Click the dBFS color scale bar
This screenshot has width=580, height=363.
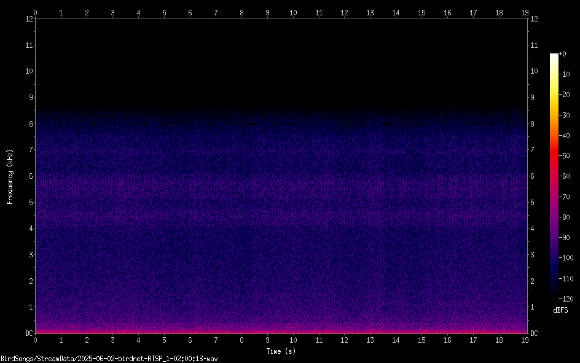[554, 176]
